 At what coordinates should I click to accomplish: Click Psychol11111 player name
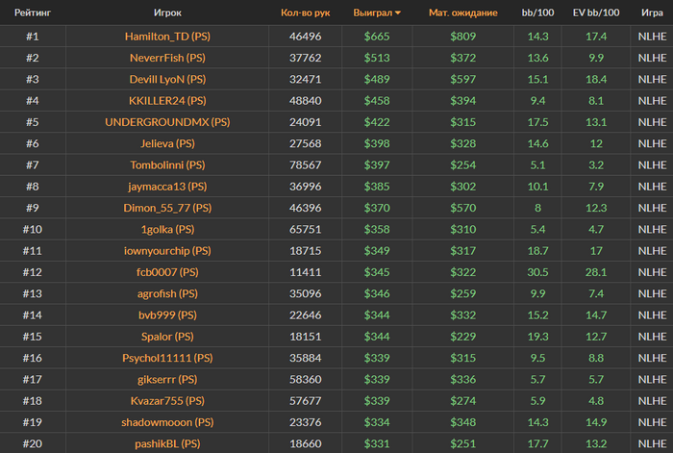[157, 357]
